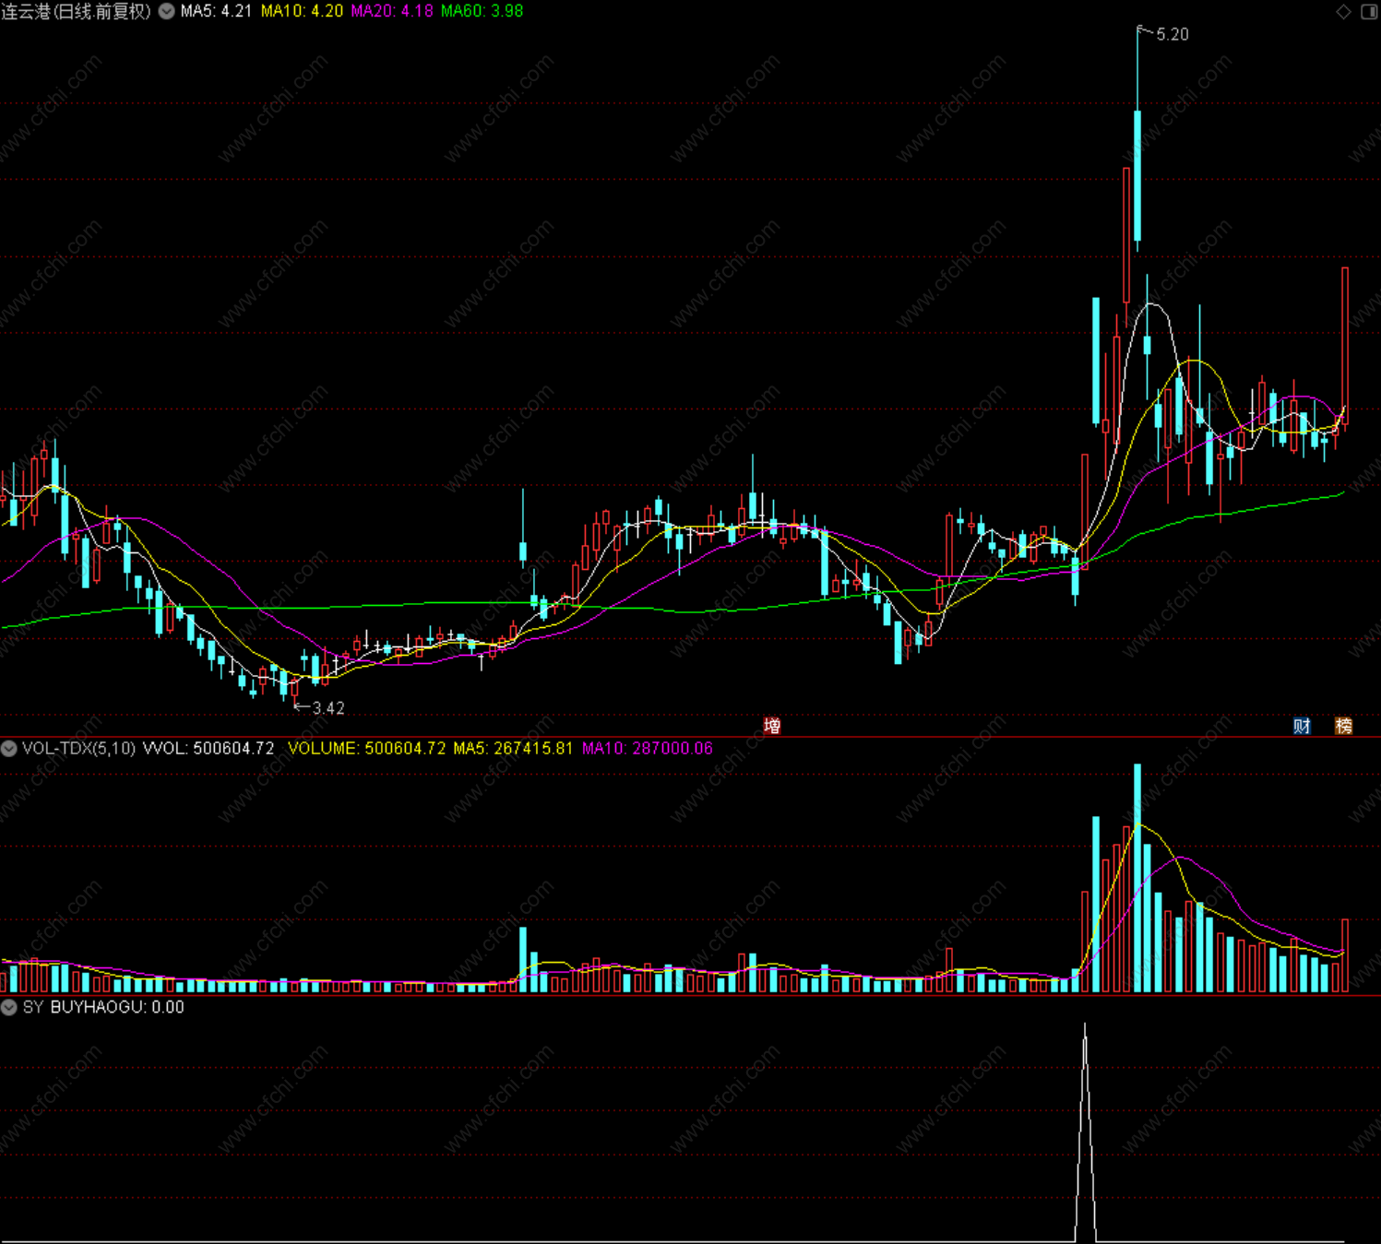
Task: Toggle the side panel icon at top right
Action: 1369,11
